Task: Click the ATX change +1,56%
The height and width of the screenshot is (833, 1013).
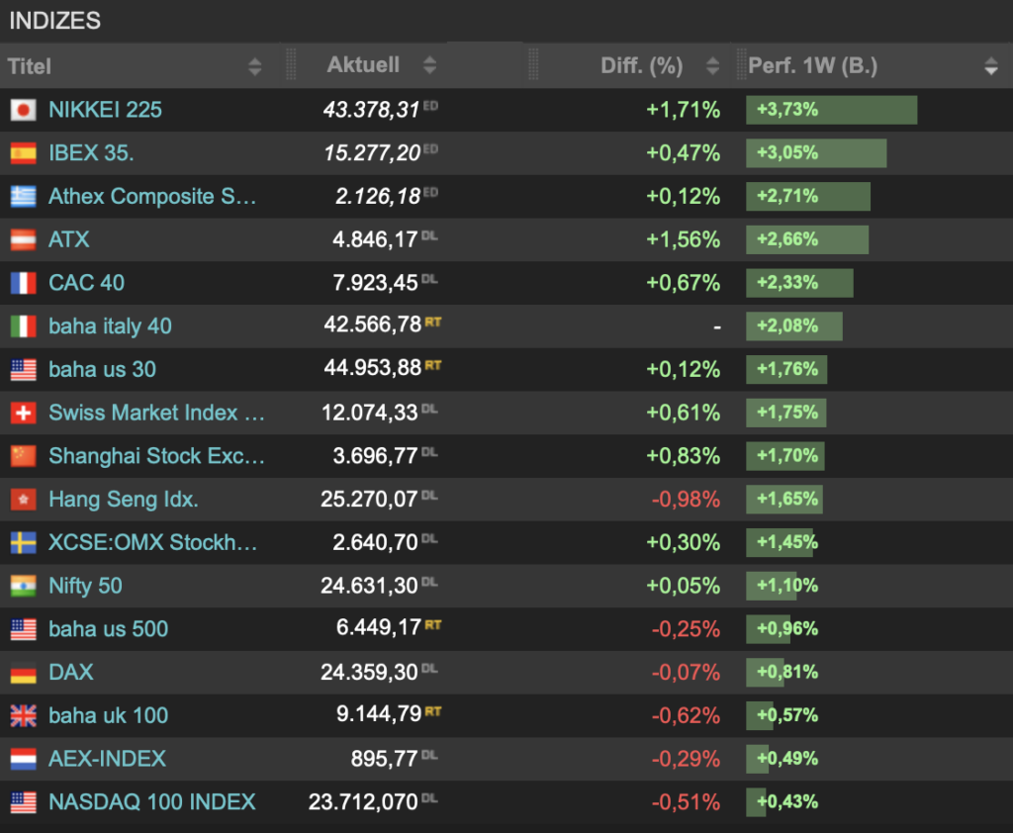Action: (x=684, y=239)
